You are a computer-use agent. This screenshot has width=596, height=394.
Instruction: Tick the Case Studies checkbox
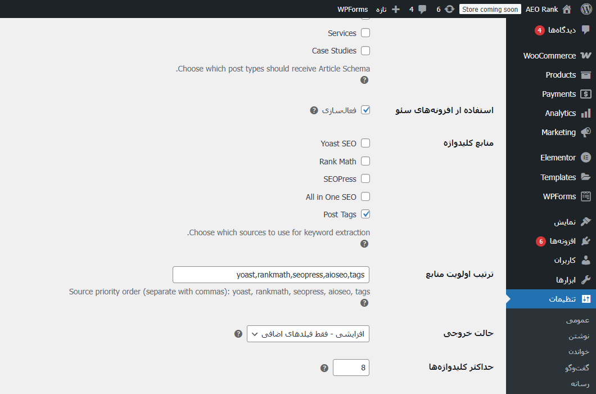[x=365, y=51]
